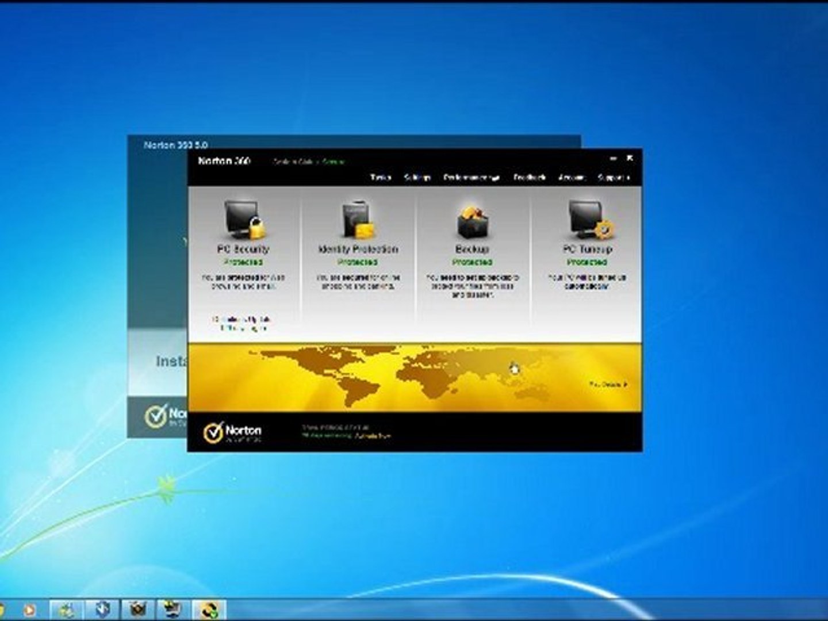Open the Account menu
The height and width of the screenshot is (621, 828).
click(x=571, y=177)
